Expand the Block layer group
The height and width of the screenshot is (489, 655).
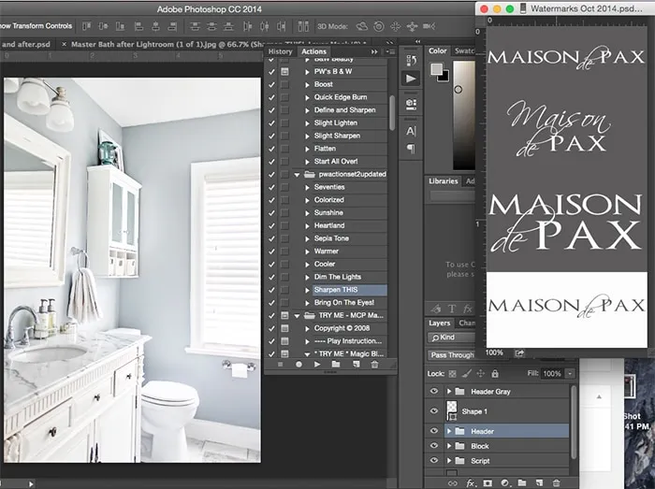pyautogui.click(x=449, y=446)
